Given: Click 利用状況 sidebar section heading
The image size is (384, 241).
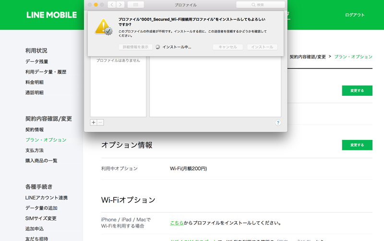Looking at the screenshot, I should 36,51.
